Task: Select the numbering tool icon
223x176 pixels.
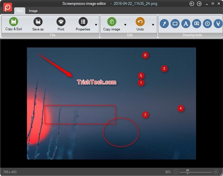Action: click(x=207, y=23)
